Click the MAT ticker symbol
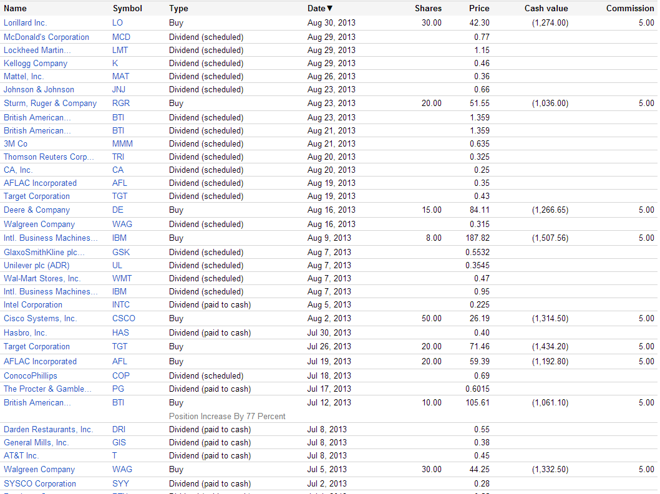The height and width of the screenshot is (494, 660). coord(121,76)
